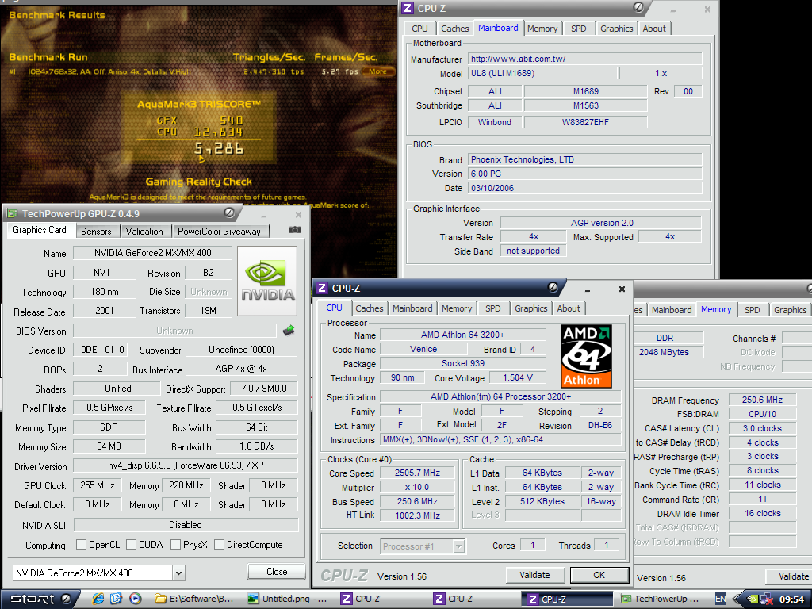
Task: Click the LPCIO value W83627EHF
Action: [x=585, y=122]
